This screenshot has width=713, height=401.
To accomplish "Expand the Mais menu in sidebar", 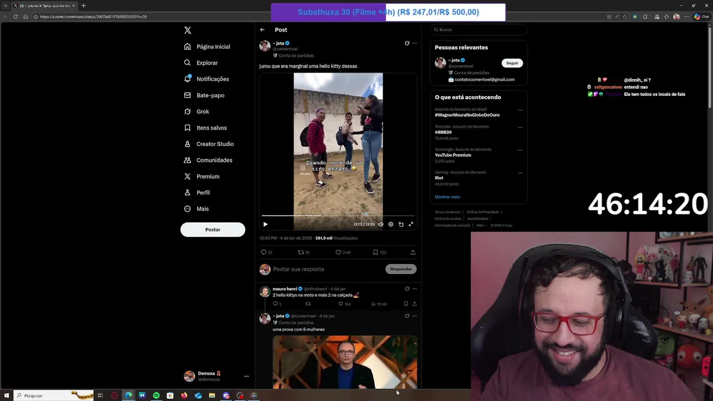I will 197,208.
